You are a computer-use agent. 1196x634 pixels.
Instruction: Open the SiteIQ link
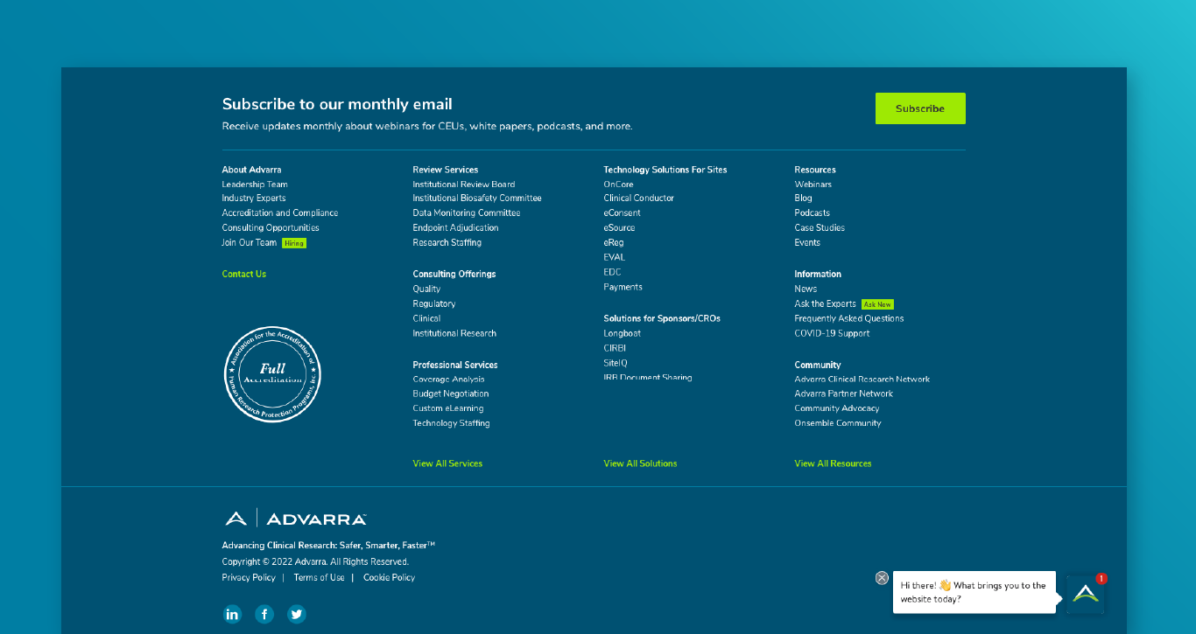tap(616, 364)
